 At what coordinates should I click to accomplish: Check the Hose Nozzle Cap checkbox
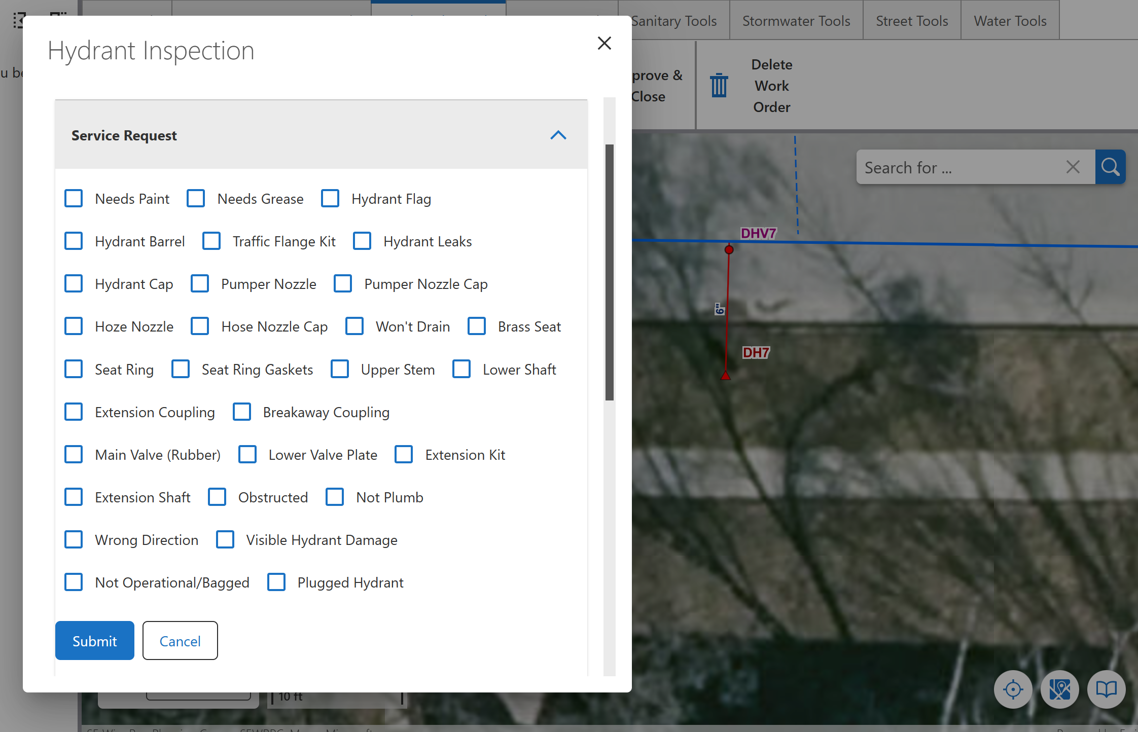pyautogui.click(x=200, y=326)
